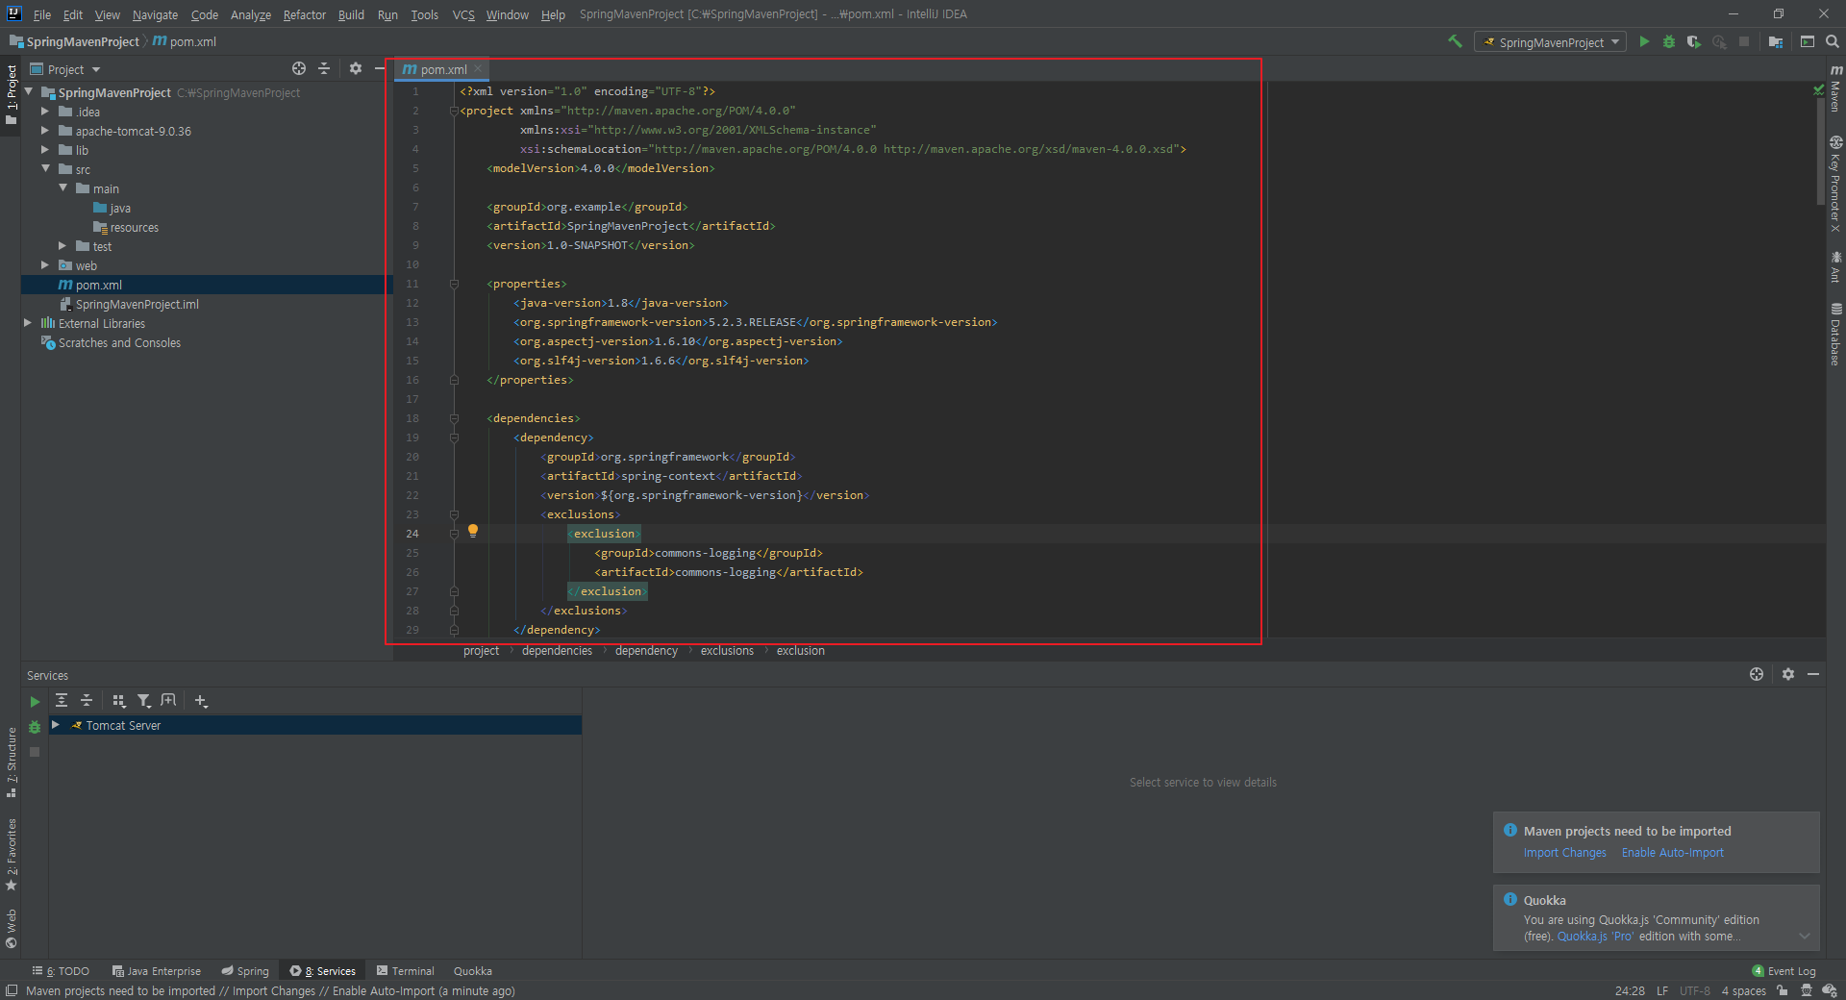The width and height of the screenshot is (1846, 1000).
Task: Click the locate-in-project target icon
Action: tap(299, 68)
